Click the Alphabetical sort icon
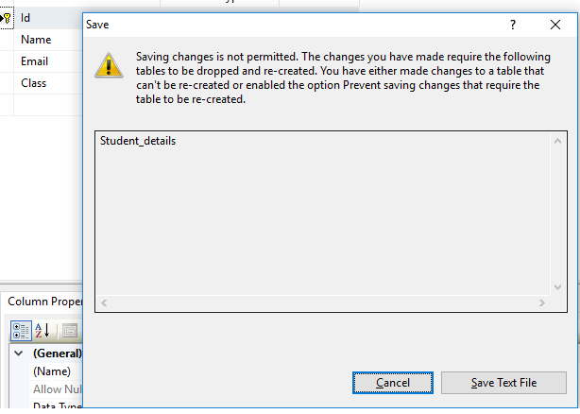 pyautogui.click(x=43, y=331)
